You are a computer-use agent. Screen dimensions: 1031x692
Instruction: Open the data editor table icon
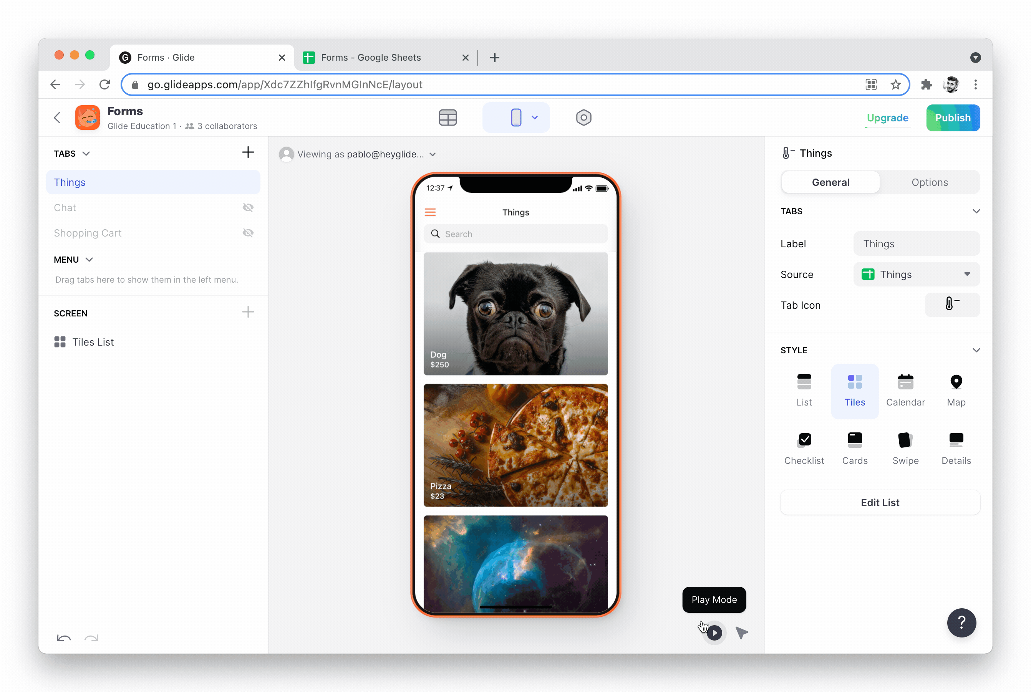(x=448, y=118)
